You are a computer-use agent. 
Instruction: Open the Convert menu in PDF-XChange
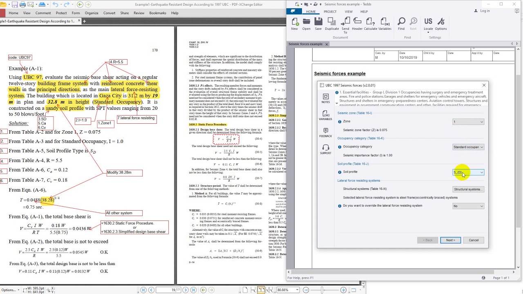[x=109, y=13]
